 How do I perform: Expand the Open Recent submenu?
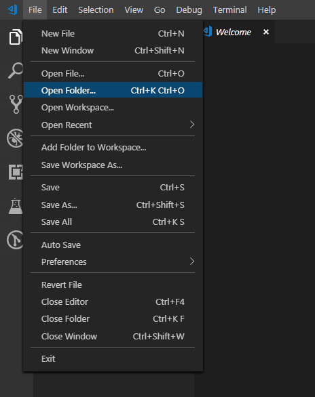[113, 125]
